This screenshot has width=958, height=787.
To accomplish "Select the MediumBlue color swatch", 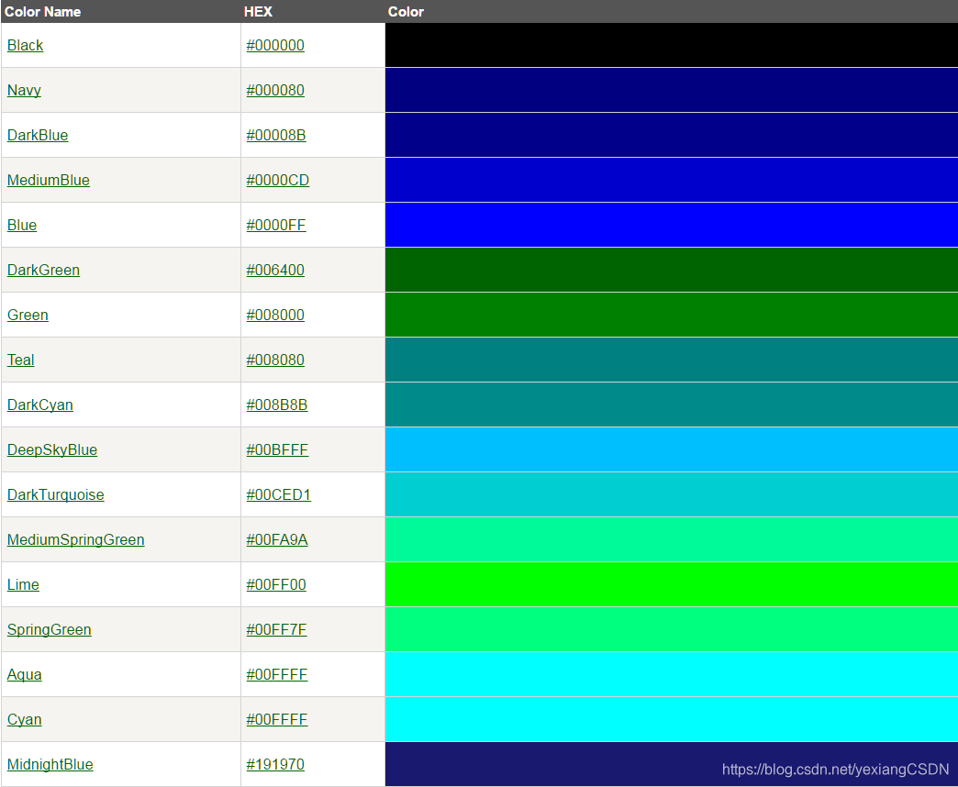I will (x=672, y=180).
